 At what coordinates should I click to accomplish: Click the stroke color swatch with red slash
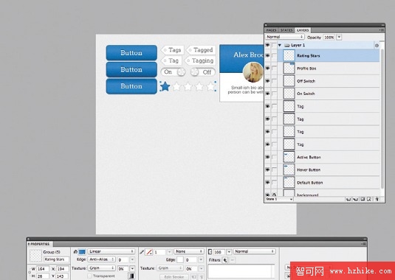click(149, 252)
